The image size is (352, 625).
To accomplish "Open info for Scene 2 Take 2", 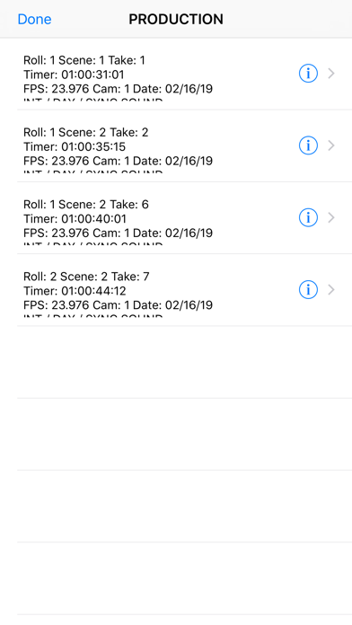I will click(x=308, y=145).
